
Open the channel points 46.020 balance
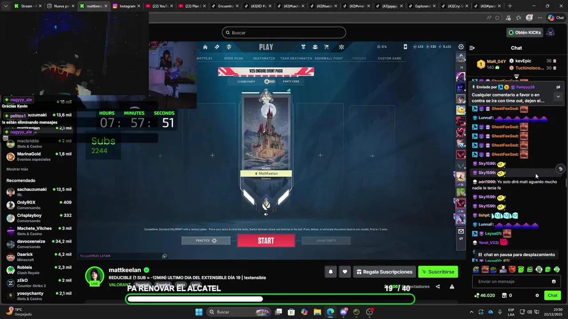485,296
